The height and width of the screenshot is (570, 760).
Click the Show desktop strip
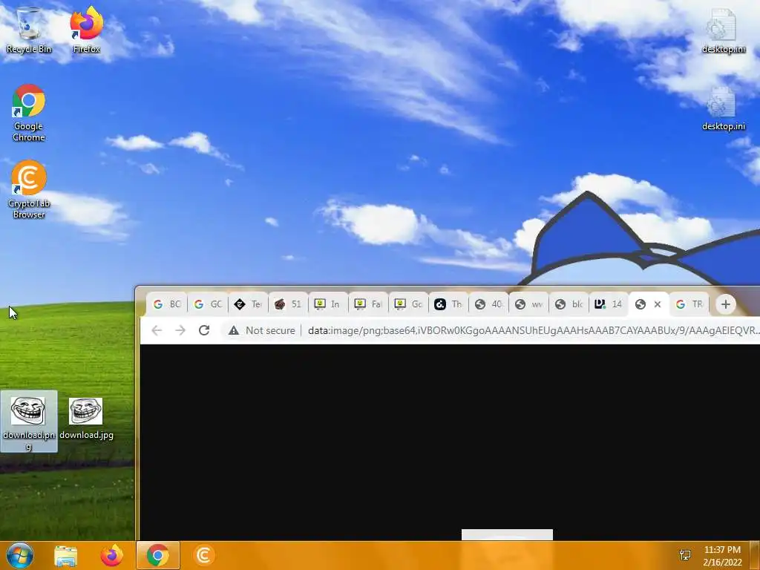(756, 555)
